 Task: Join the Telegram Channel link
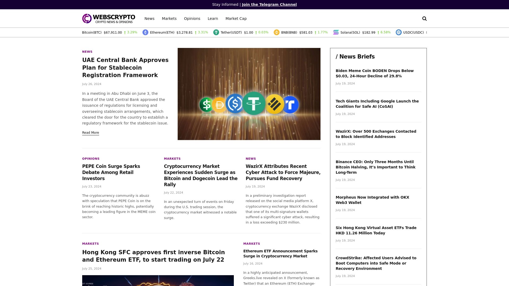pos(269,5)
